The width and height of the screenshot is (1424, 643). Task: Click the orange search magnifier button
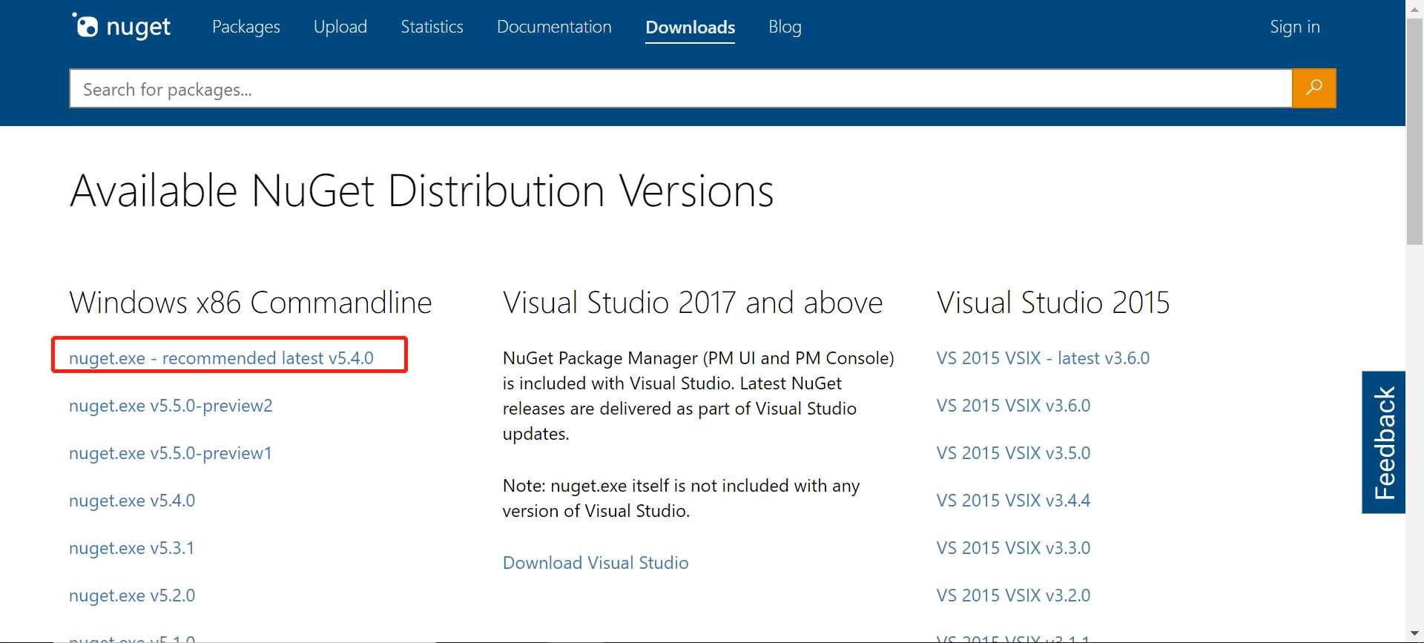(1313, 88)
